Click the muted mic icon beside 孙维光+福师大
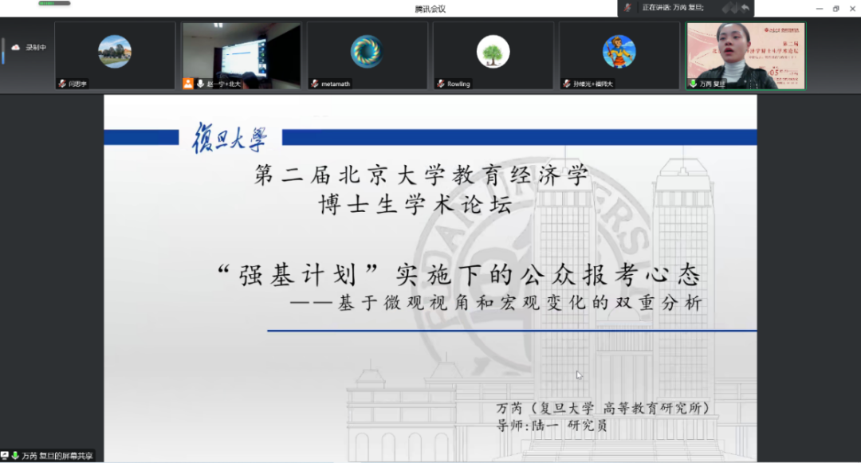Viewport: 861px width, 463px height. click(566, 84)
